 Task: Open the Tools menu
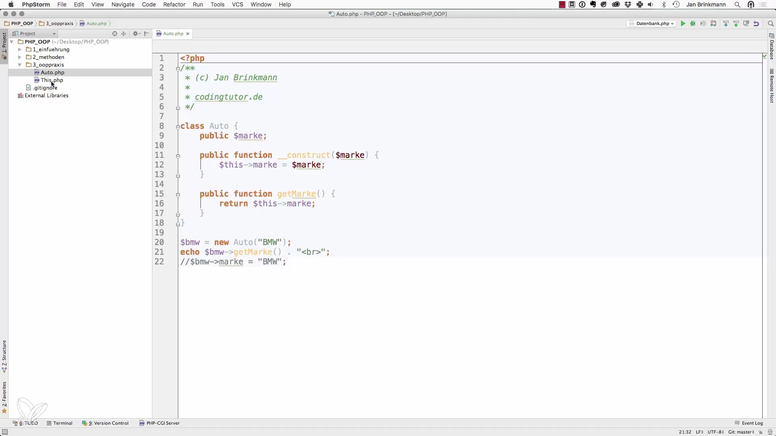[217, 4]
